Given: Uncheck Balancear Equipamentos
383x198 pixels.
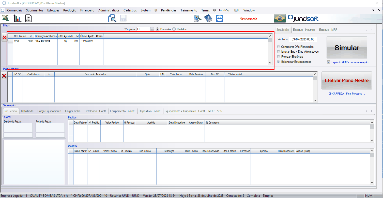Looking at the screenshot, I should point(279,62).
